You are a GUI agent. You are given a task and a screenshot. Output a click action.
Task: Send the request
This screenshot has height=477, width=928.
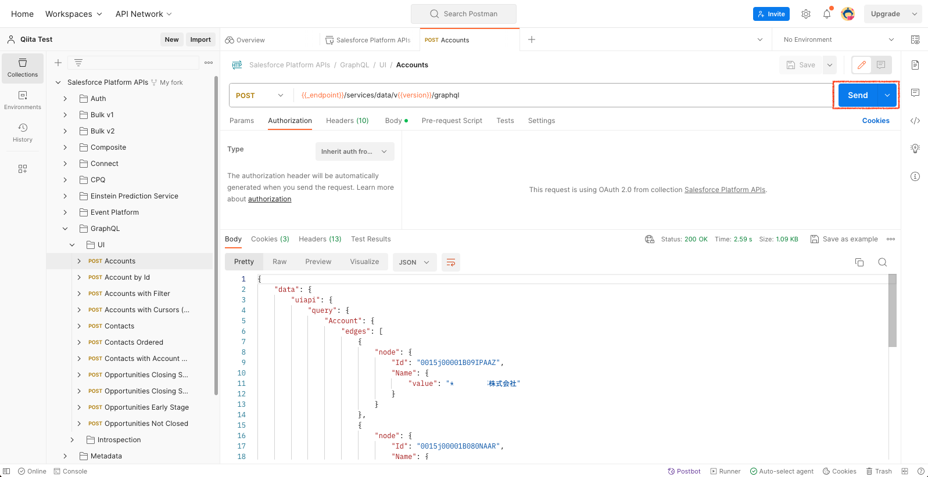(858, 95)
